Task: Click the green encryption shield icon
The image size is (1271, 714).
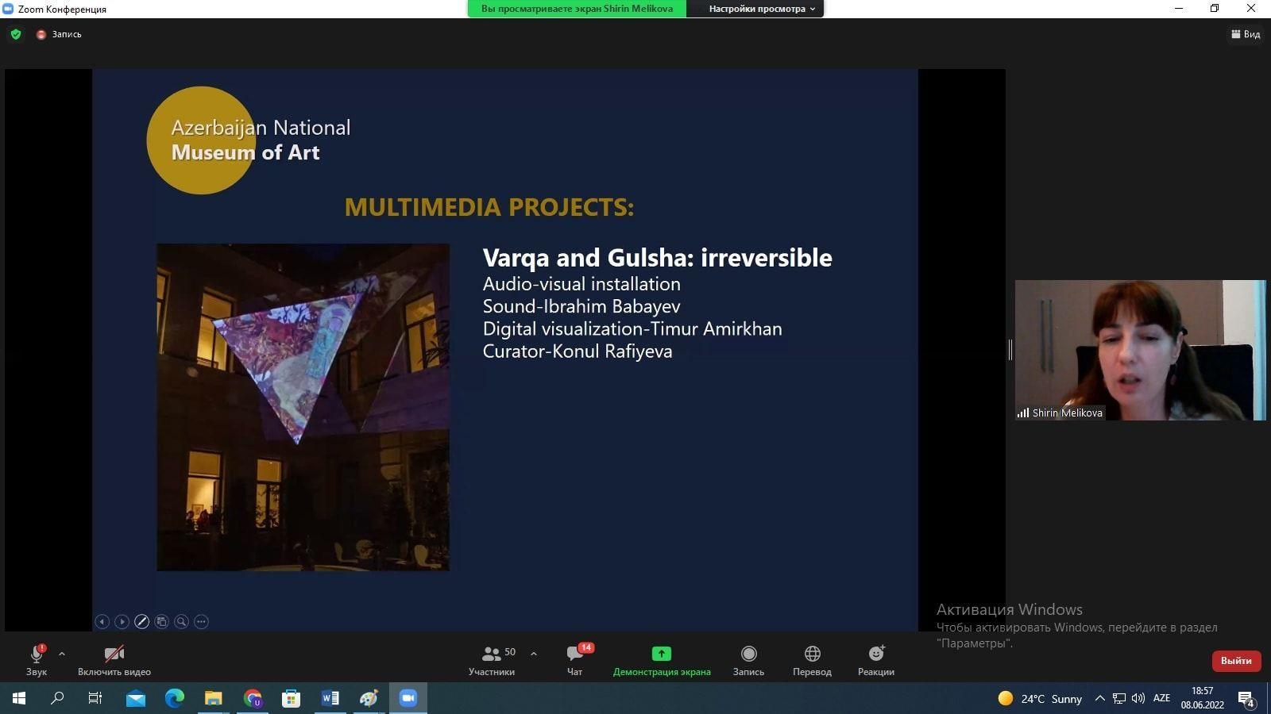Action: click(x=16, y=34)
